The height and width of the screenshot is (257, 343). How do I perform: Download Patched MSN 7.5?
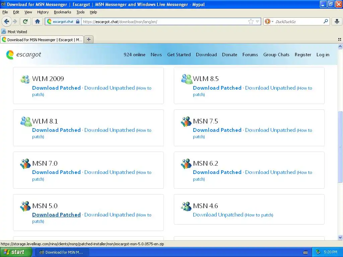point(217,130)
